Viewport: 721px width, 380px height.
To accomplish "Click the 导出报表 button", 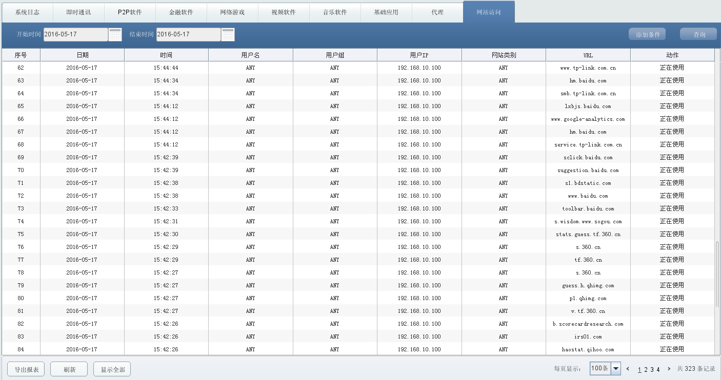I will [x=26, y=369].
